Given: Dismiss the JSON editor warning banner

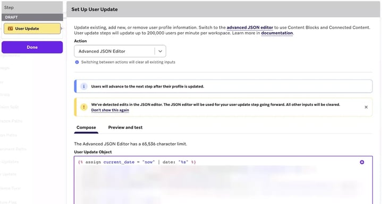Looking at the screenshot, I should click(366, 107).
